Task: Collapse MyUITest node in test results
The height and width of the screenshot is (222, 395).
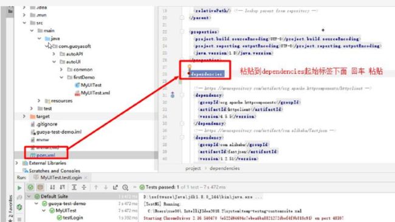Action: click(44, 210)
